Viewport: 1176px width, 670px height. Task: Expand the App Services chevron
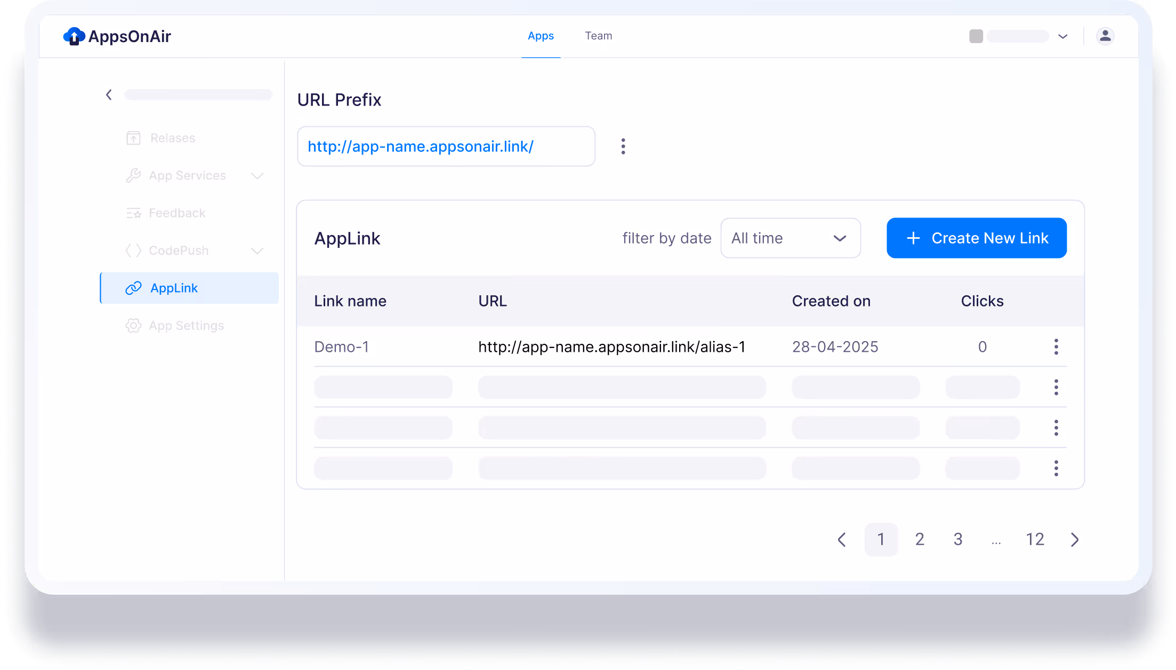(257, 176)
